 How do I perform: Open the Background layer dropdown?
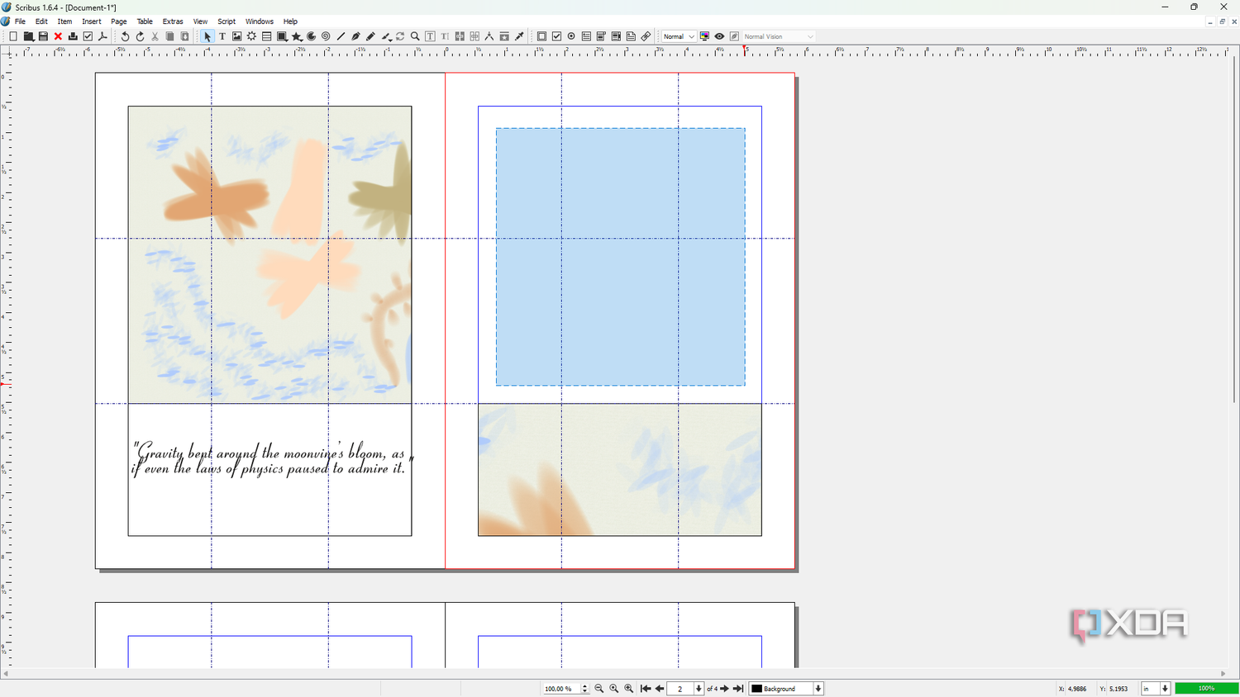pyautogui.click(x=786, y=689)
